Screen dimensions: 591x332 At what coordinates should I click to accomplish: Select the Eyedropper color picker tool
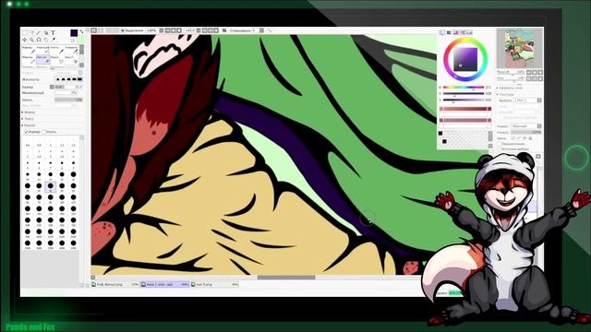point(54,40)
